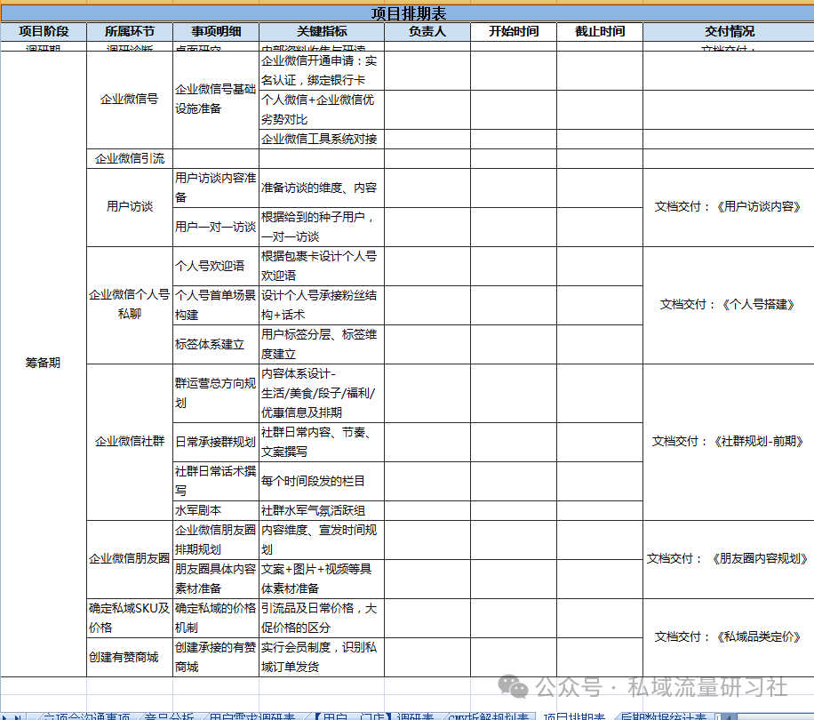Select the 文档交付：《朋友圈内容规划》 cell
This screenshot has height=720, width=814.
pyautogui.click(x=729, y=560)
